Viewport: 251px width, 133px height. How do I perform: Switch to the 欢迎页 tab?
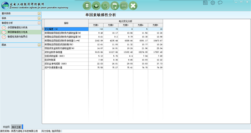6,127
